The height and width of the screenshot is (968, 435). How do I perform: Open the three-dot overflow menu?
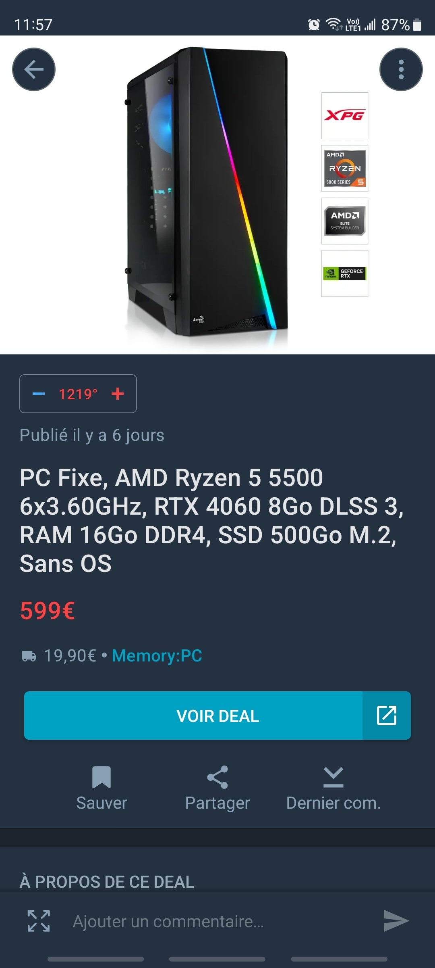click(401, 69)
